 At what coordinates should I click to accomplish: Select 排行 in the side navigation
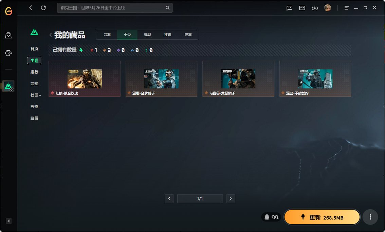click(34, 72)
